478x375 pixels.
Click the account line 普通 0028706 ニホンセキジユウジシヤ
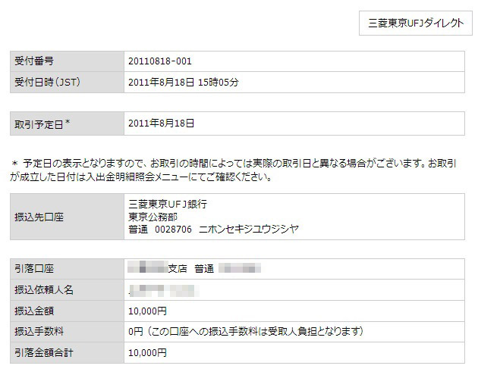pyautogui.click(x=214, y=228)
